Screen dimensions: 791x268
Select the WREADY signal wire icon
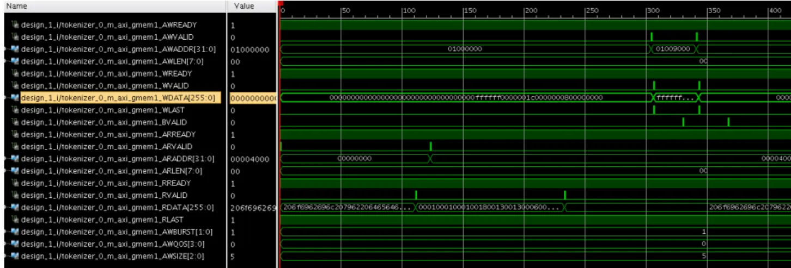(x=16, y=73)
